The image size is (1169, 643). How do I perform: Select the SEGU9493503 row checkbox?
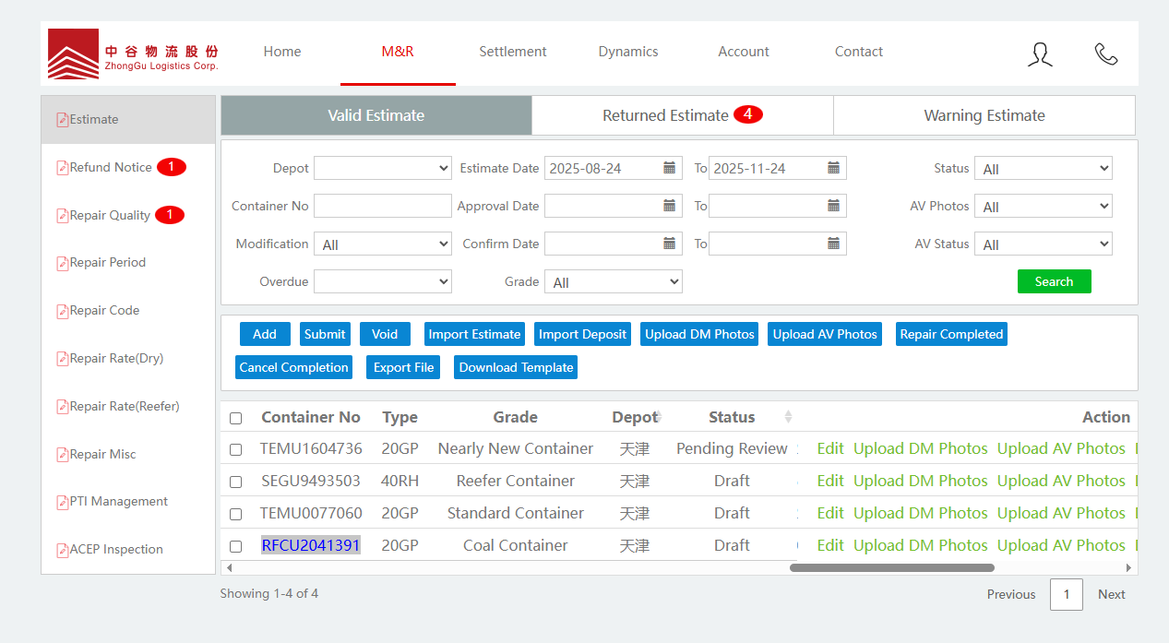(236, 482)
